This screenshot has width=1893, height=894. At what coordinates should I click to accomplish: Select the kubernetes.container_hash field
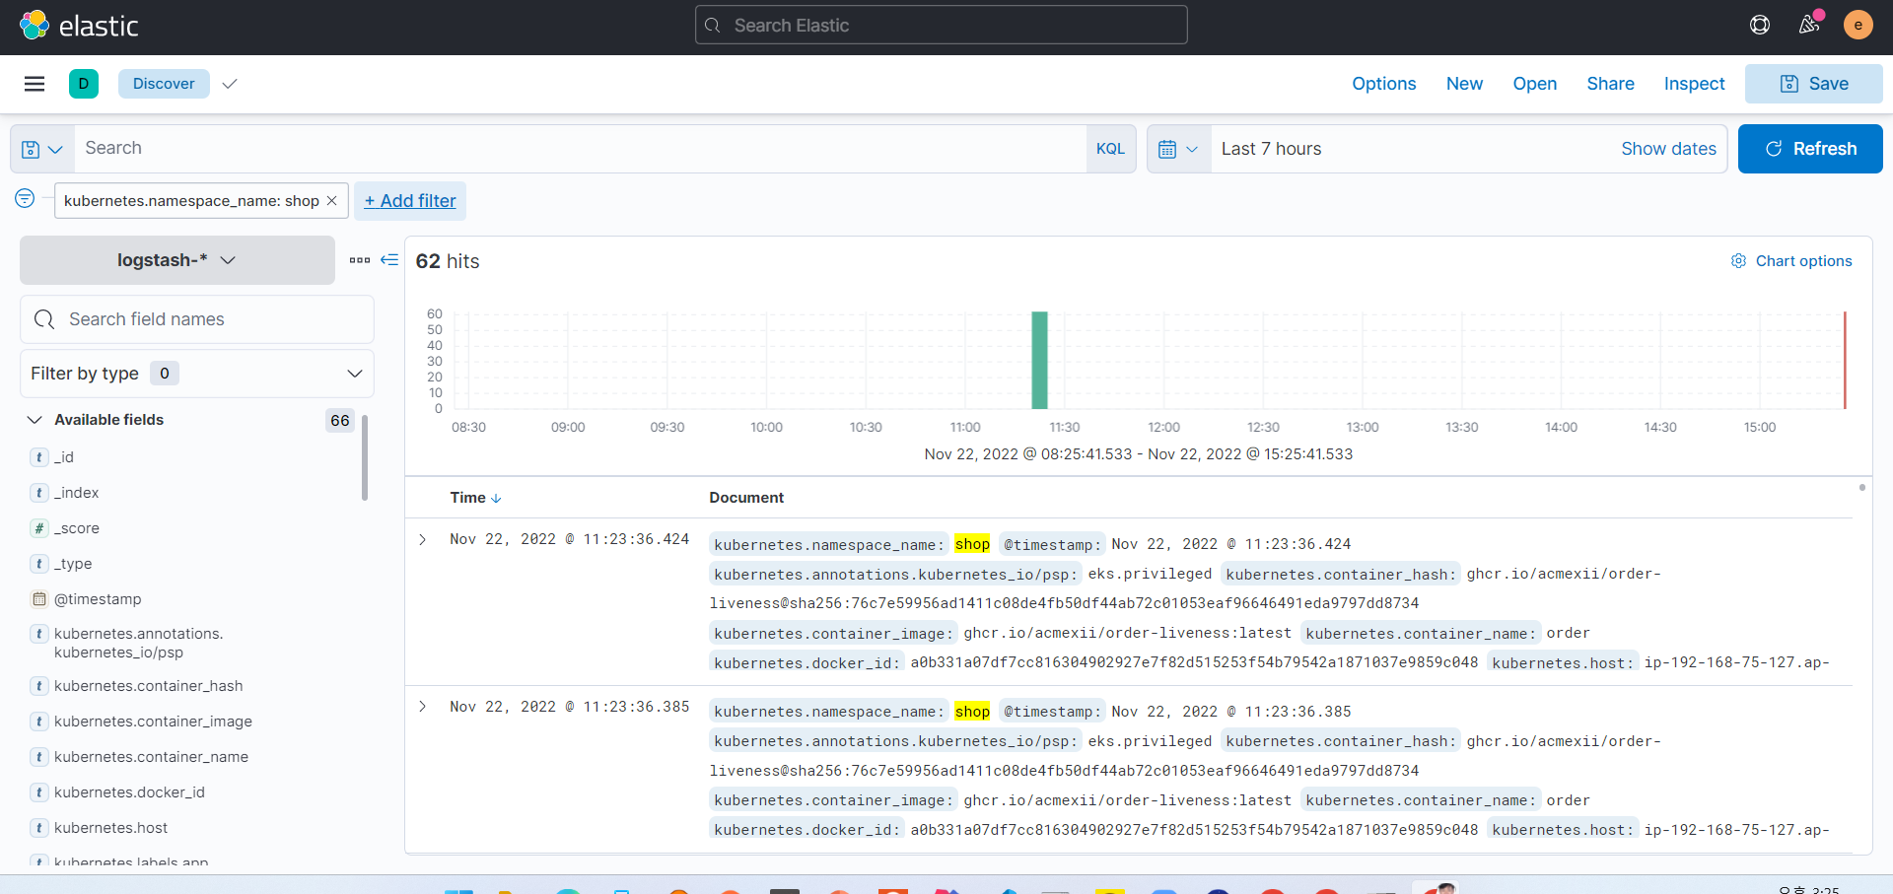148,686
